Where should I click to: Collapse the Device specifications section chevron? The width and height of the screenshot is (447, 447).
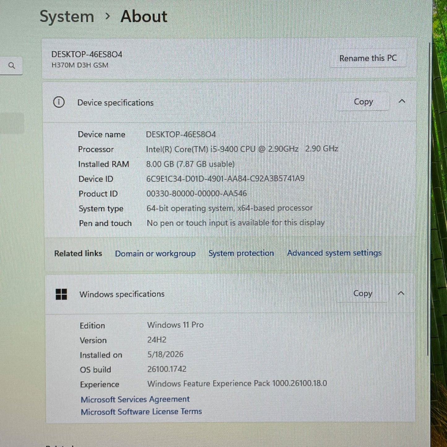click(402, 101)
